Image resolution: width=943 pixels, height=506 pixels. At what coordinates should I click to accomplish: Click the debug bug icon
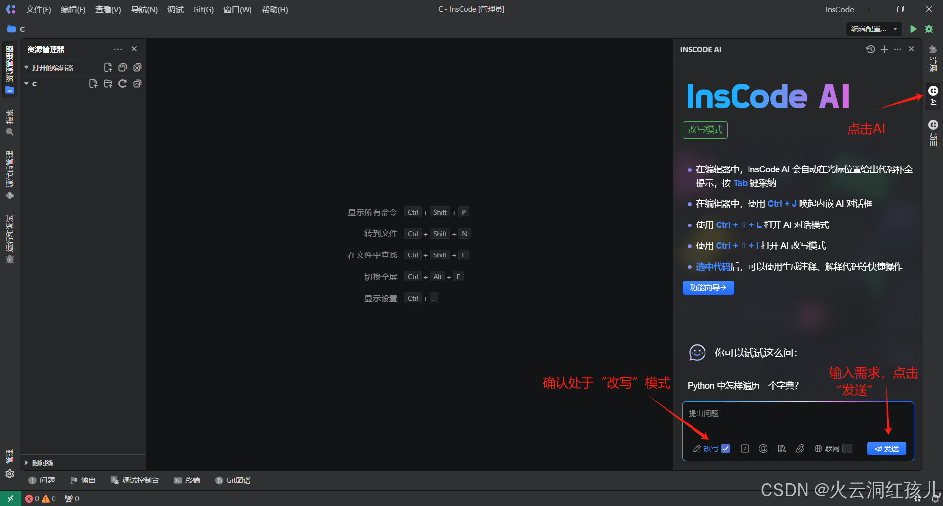click(929, 29)
